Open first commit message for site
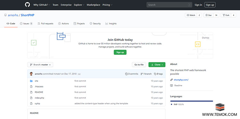Screen dimensions: 240x119 80,81
